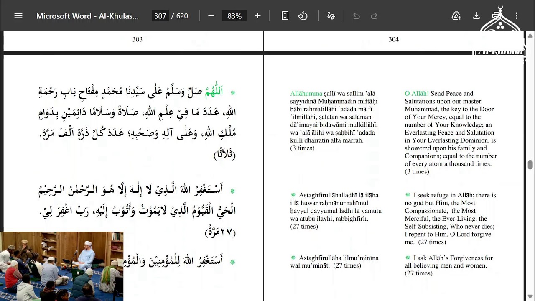Click page number 304 label
This screenshot has height=301, width=535.
(394, 39)
